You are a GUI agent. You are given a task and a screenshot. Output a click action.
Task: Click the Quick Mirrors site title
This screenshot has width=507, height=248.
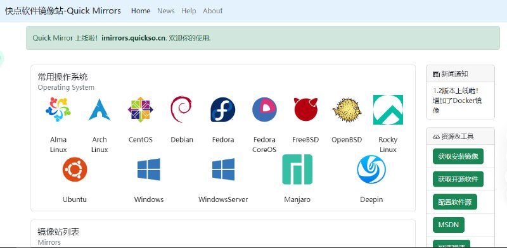[x=63, y=11]
